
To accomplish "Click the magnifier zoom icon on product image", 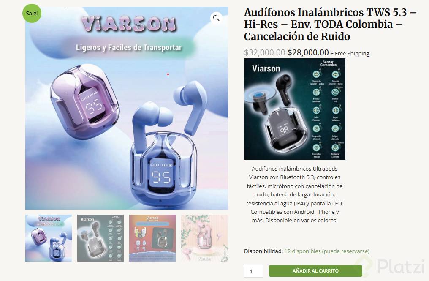I will click(216, 18).
